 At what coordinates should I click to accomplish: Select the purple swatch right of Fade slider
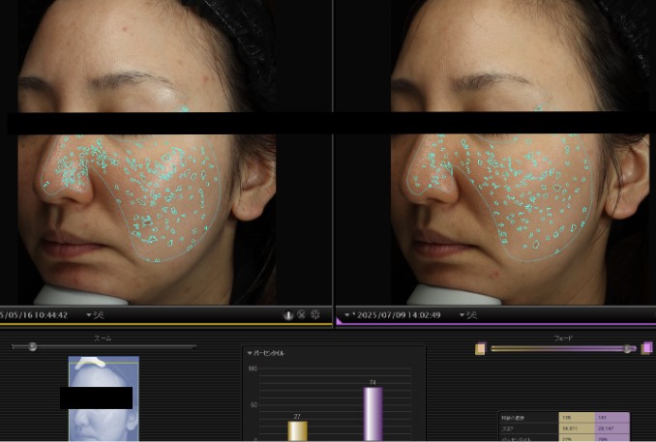646,348
